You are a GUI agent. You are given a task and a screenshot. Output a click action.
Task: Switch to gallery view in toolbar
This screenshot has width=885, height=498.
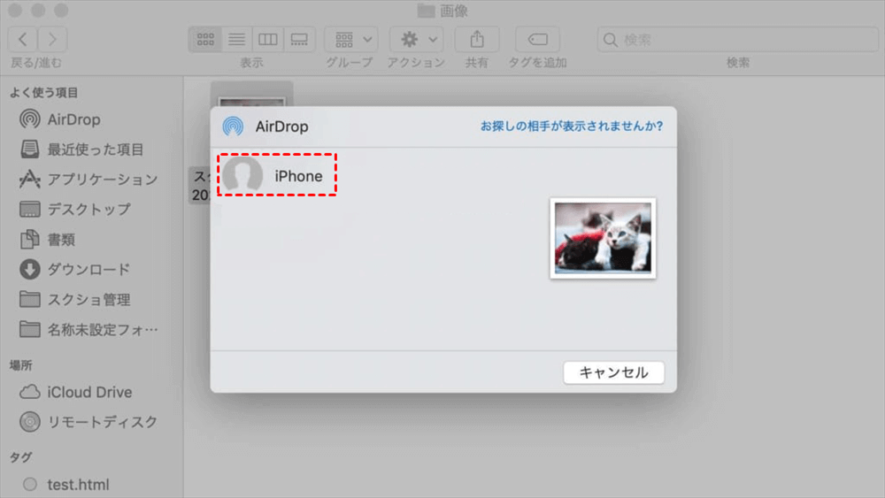[298, 40]
